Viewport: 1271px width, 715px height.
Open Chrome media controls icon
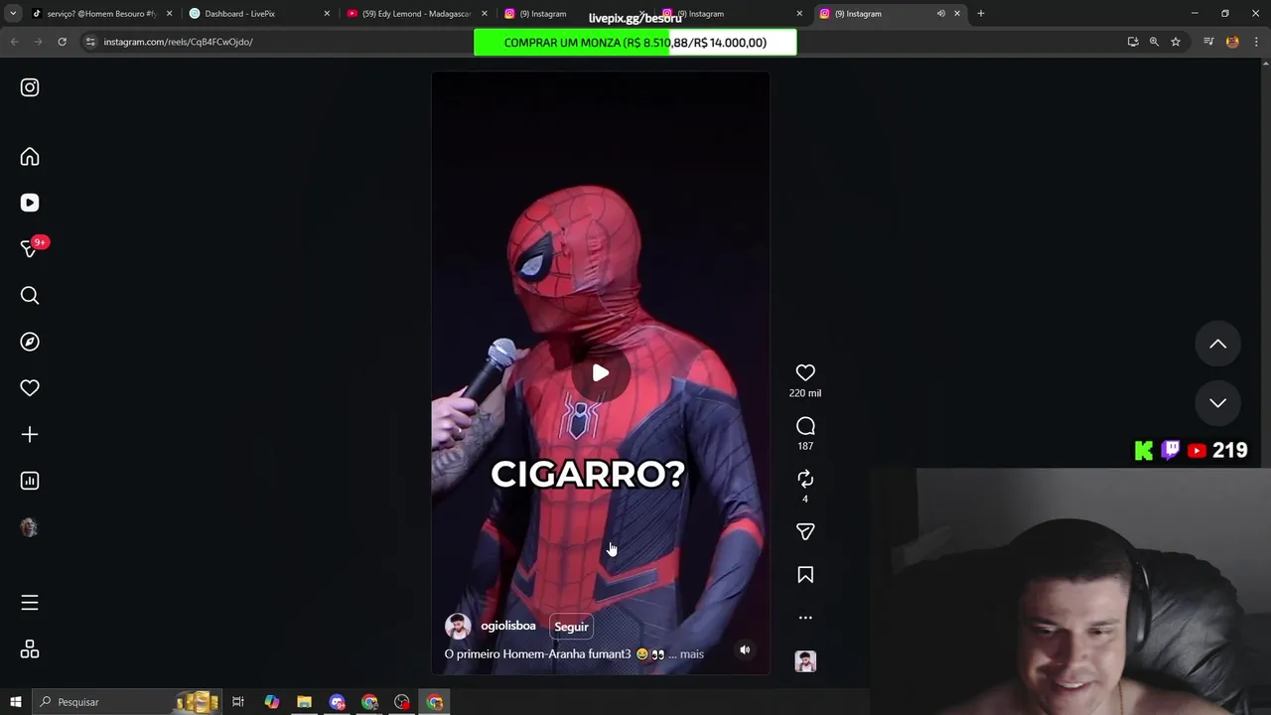(x=1208, y=42)
